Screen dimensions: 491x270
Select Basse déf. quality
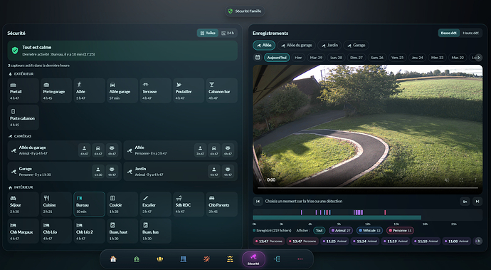coord(449,33)
